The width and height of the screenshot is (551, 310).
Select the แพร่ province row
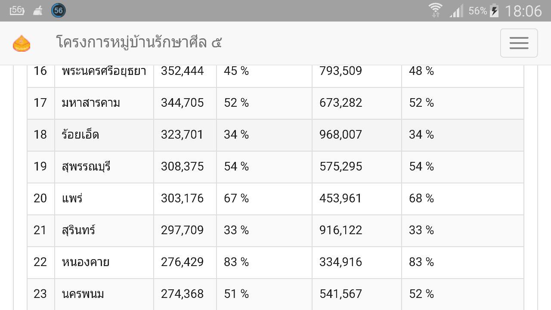tap(275, 199)
